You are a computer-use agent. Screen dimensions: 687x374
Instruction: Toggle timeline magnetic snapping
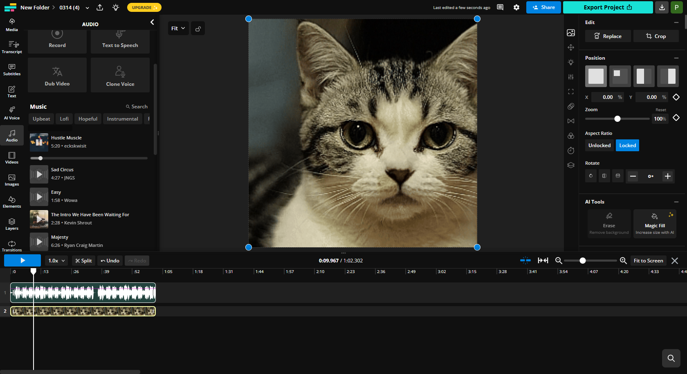pos(525,260)
